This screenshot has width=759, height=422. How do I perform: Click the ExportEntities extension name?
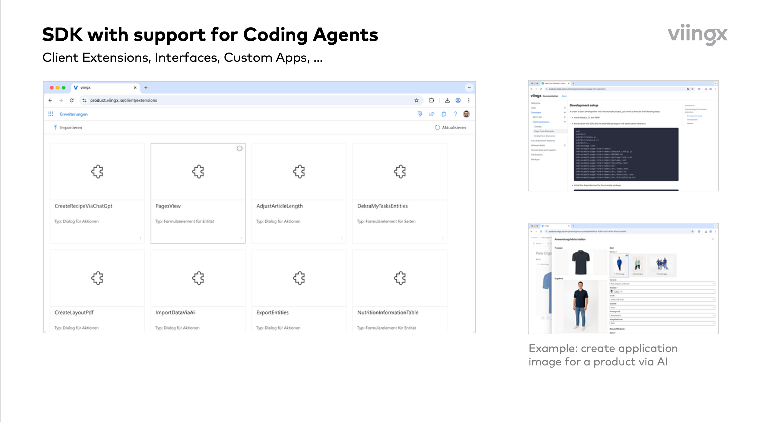pyautogui.click(x=272, y=313)
